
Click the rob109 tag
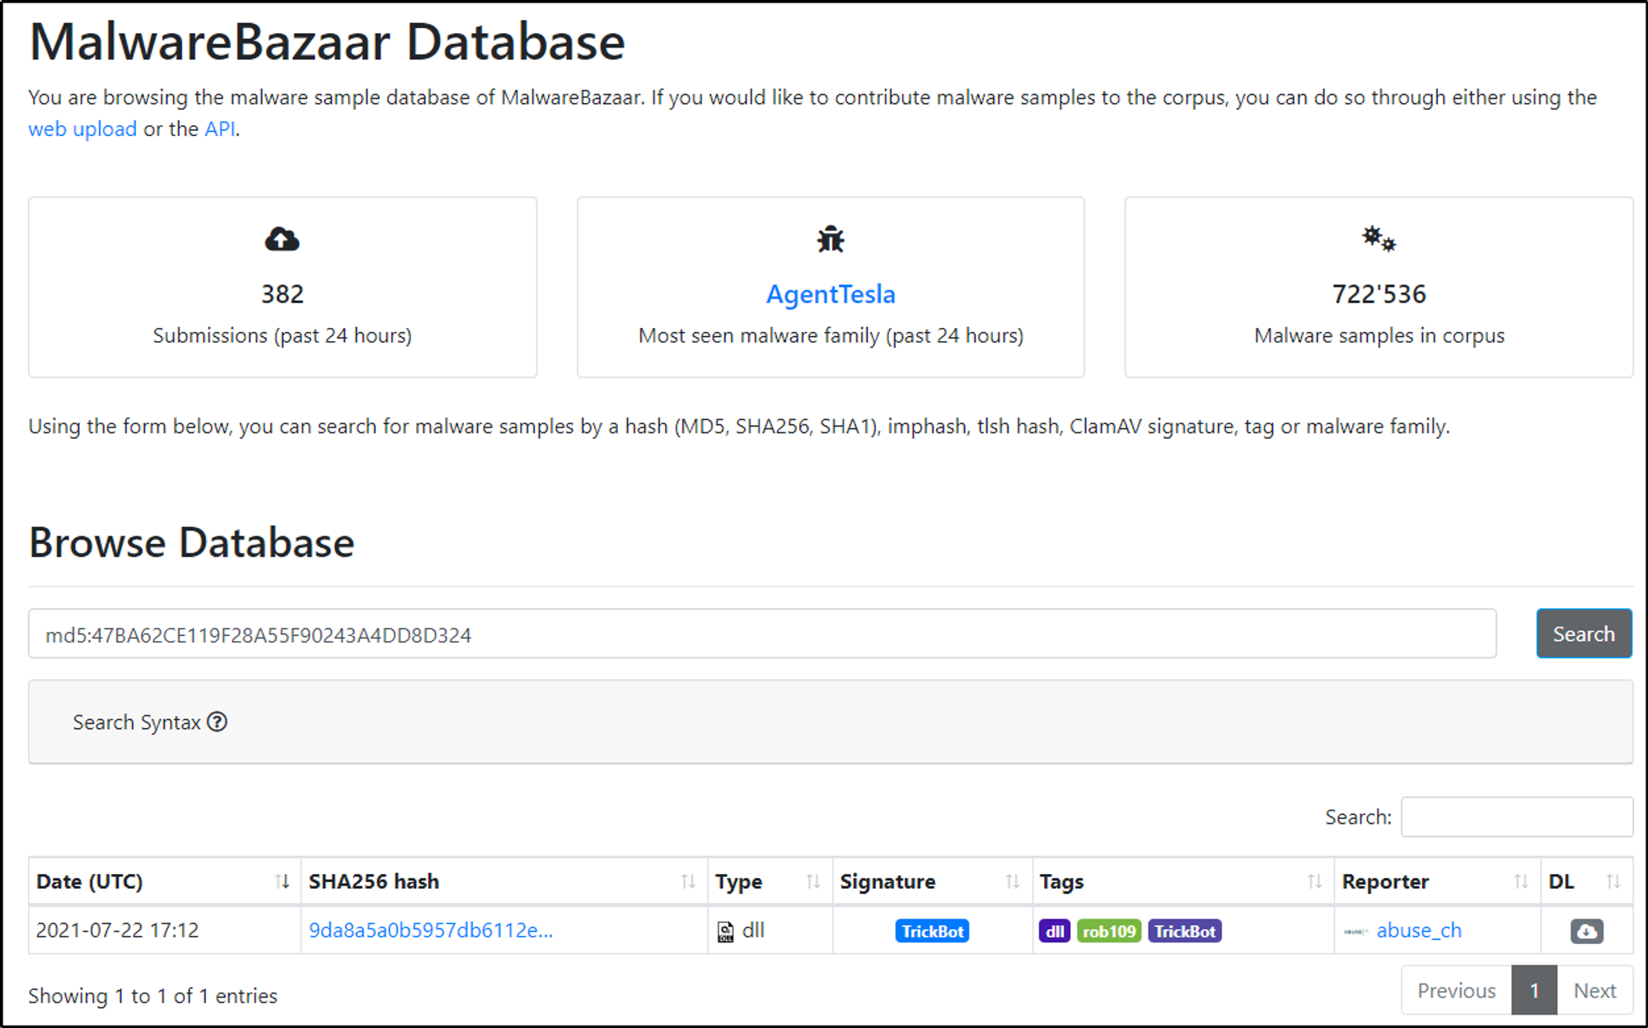pyautogui.click(x=1111, y=930)
